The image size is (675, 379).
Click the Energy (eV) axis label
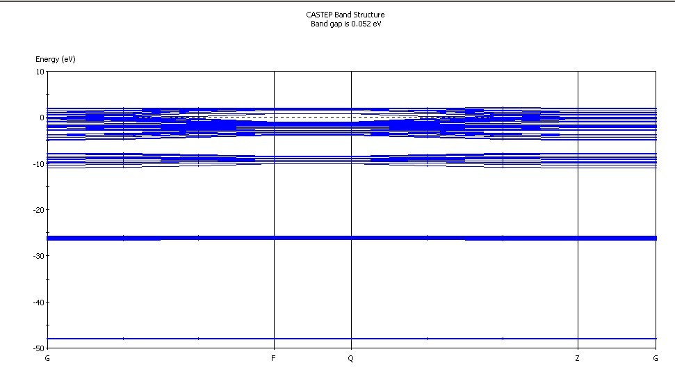(x=56, y=59)
